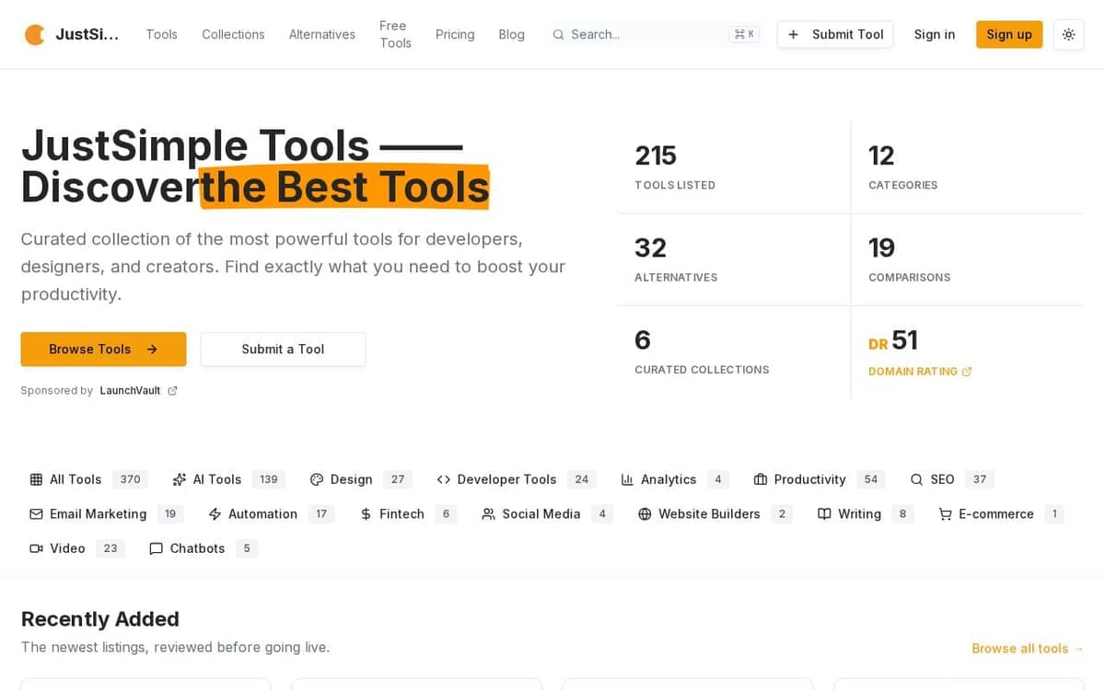Click the Social Media people icon
1105x690 pixels.
coord(489,514)
